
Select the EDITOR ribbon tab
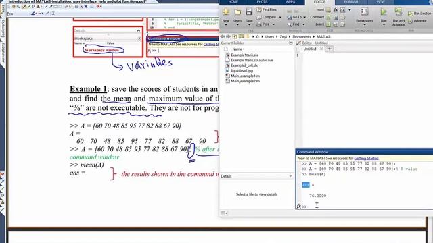point(320,2)
